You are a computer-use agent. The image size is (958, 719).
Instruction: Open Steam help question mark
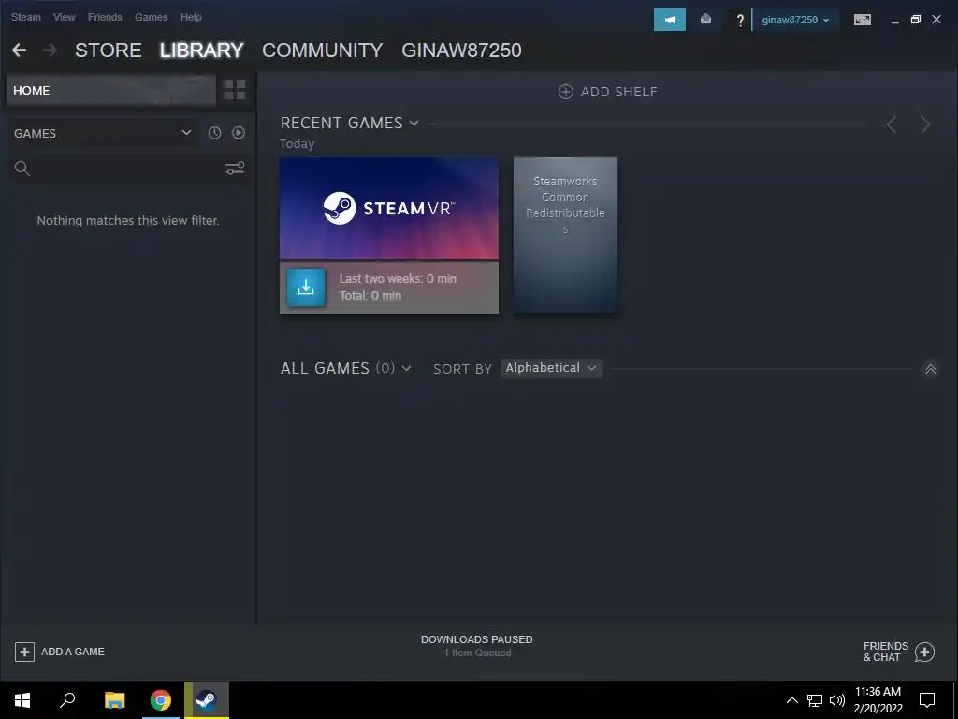tap(740, 21)
